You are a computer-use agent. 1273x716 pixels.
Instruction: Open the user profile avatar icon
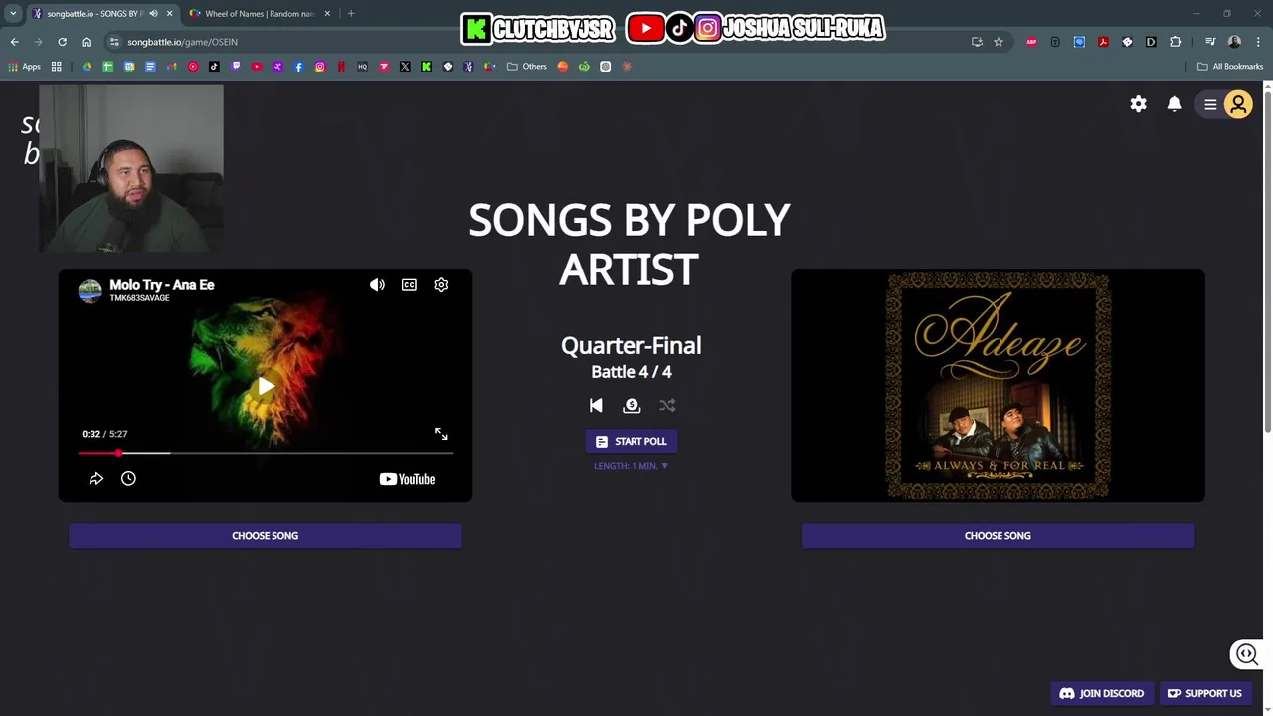[x=1238, y=104]
